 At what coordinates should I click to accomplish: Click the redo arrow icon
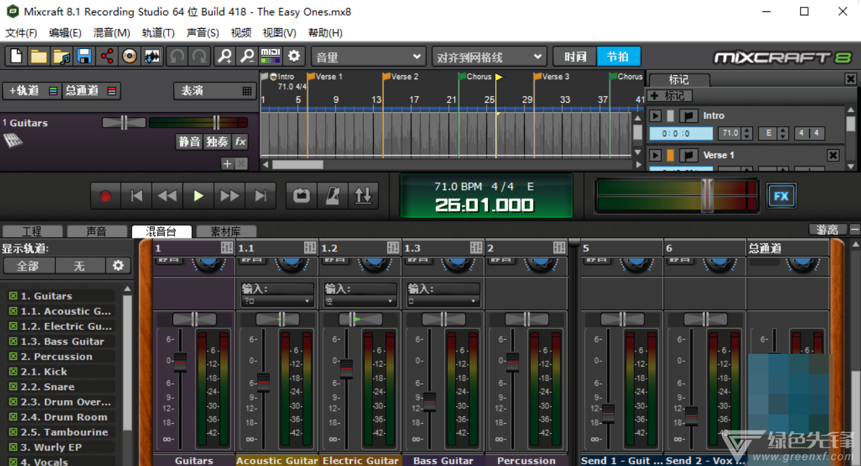coord(200,56)
